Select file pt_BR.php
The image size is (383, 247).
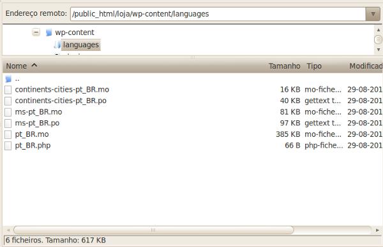point(33,146)
